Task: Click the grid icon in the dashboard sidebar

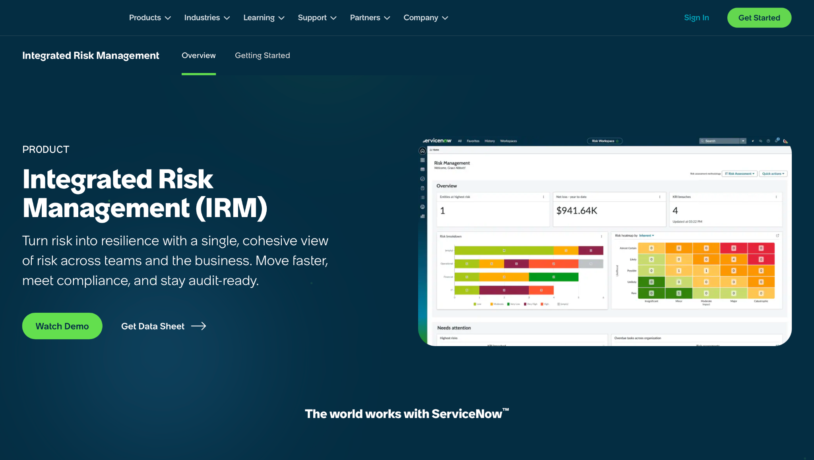Action: pyautogui.click(x=423, y=160)
